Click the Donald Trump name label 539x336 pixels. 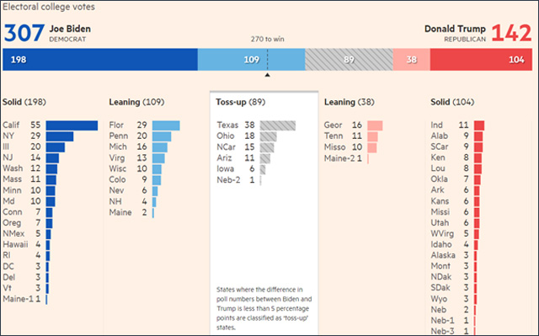coord(455,29)
